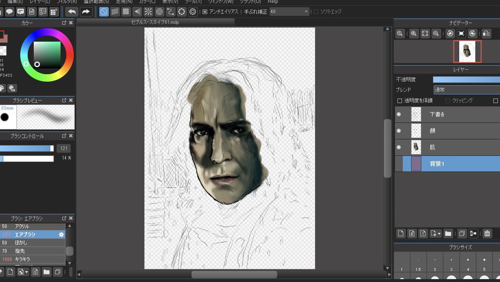Open the 表示 menu
This screenshot has width=500, height=282.
click(x=170, y=2)
